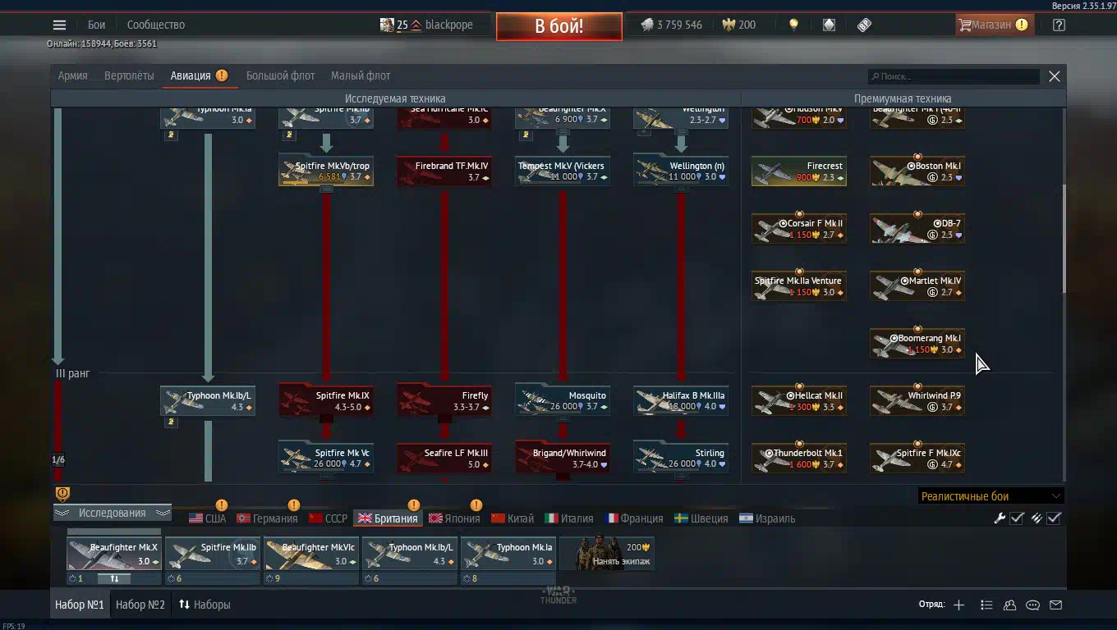Switch to Большой флот tab
1117x630 pixels.
[x=280, y=75]
